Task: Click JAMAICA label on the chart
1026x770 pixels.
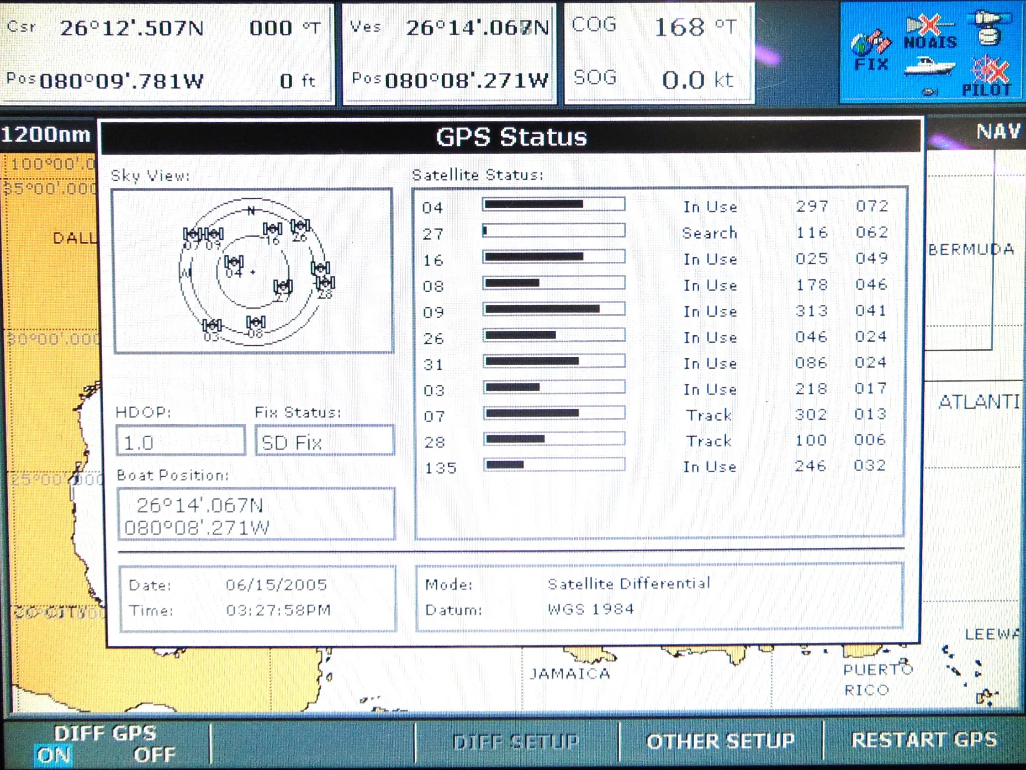Action: [570, 674]
